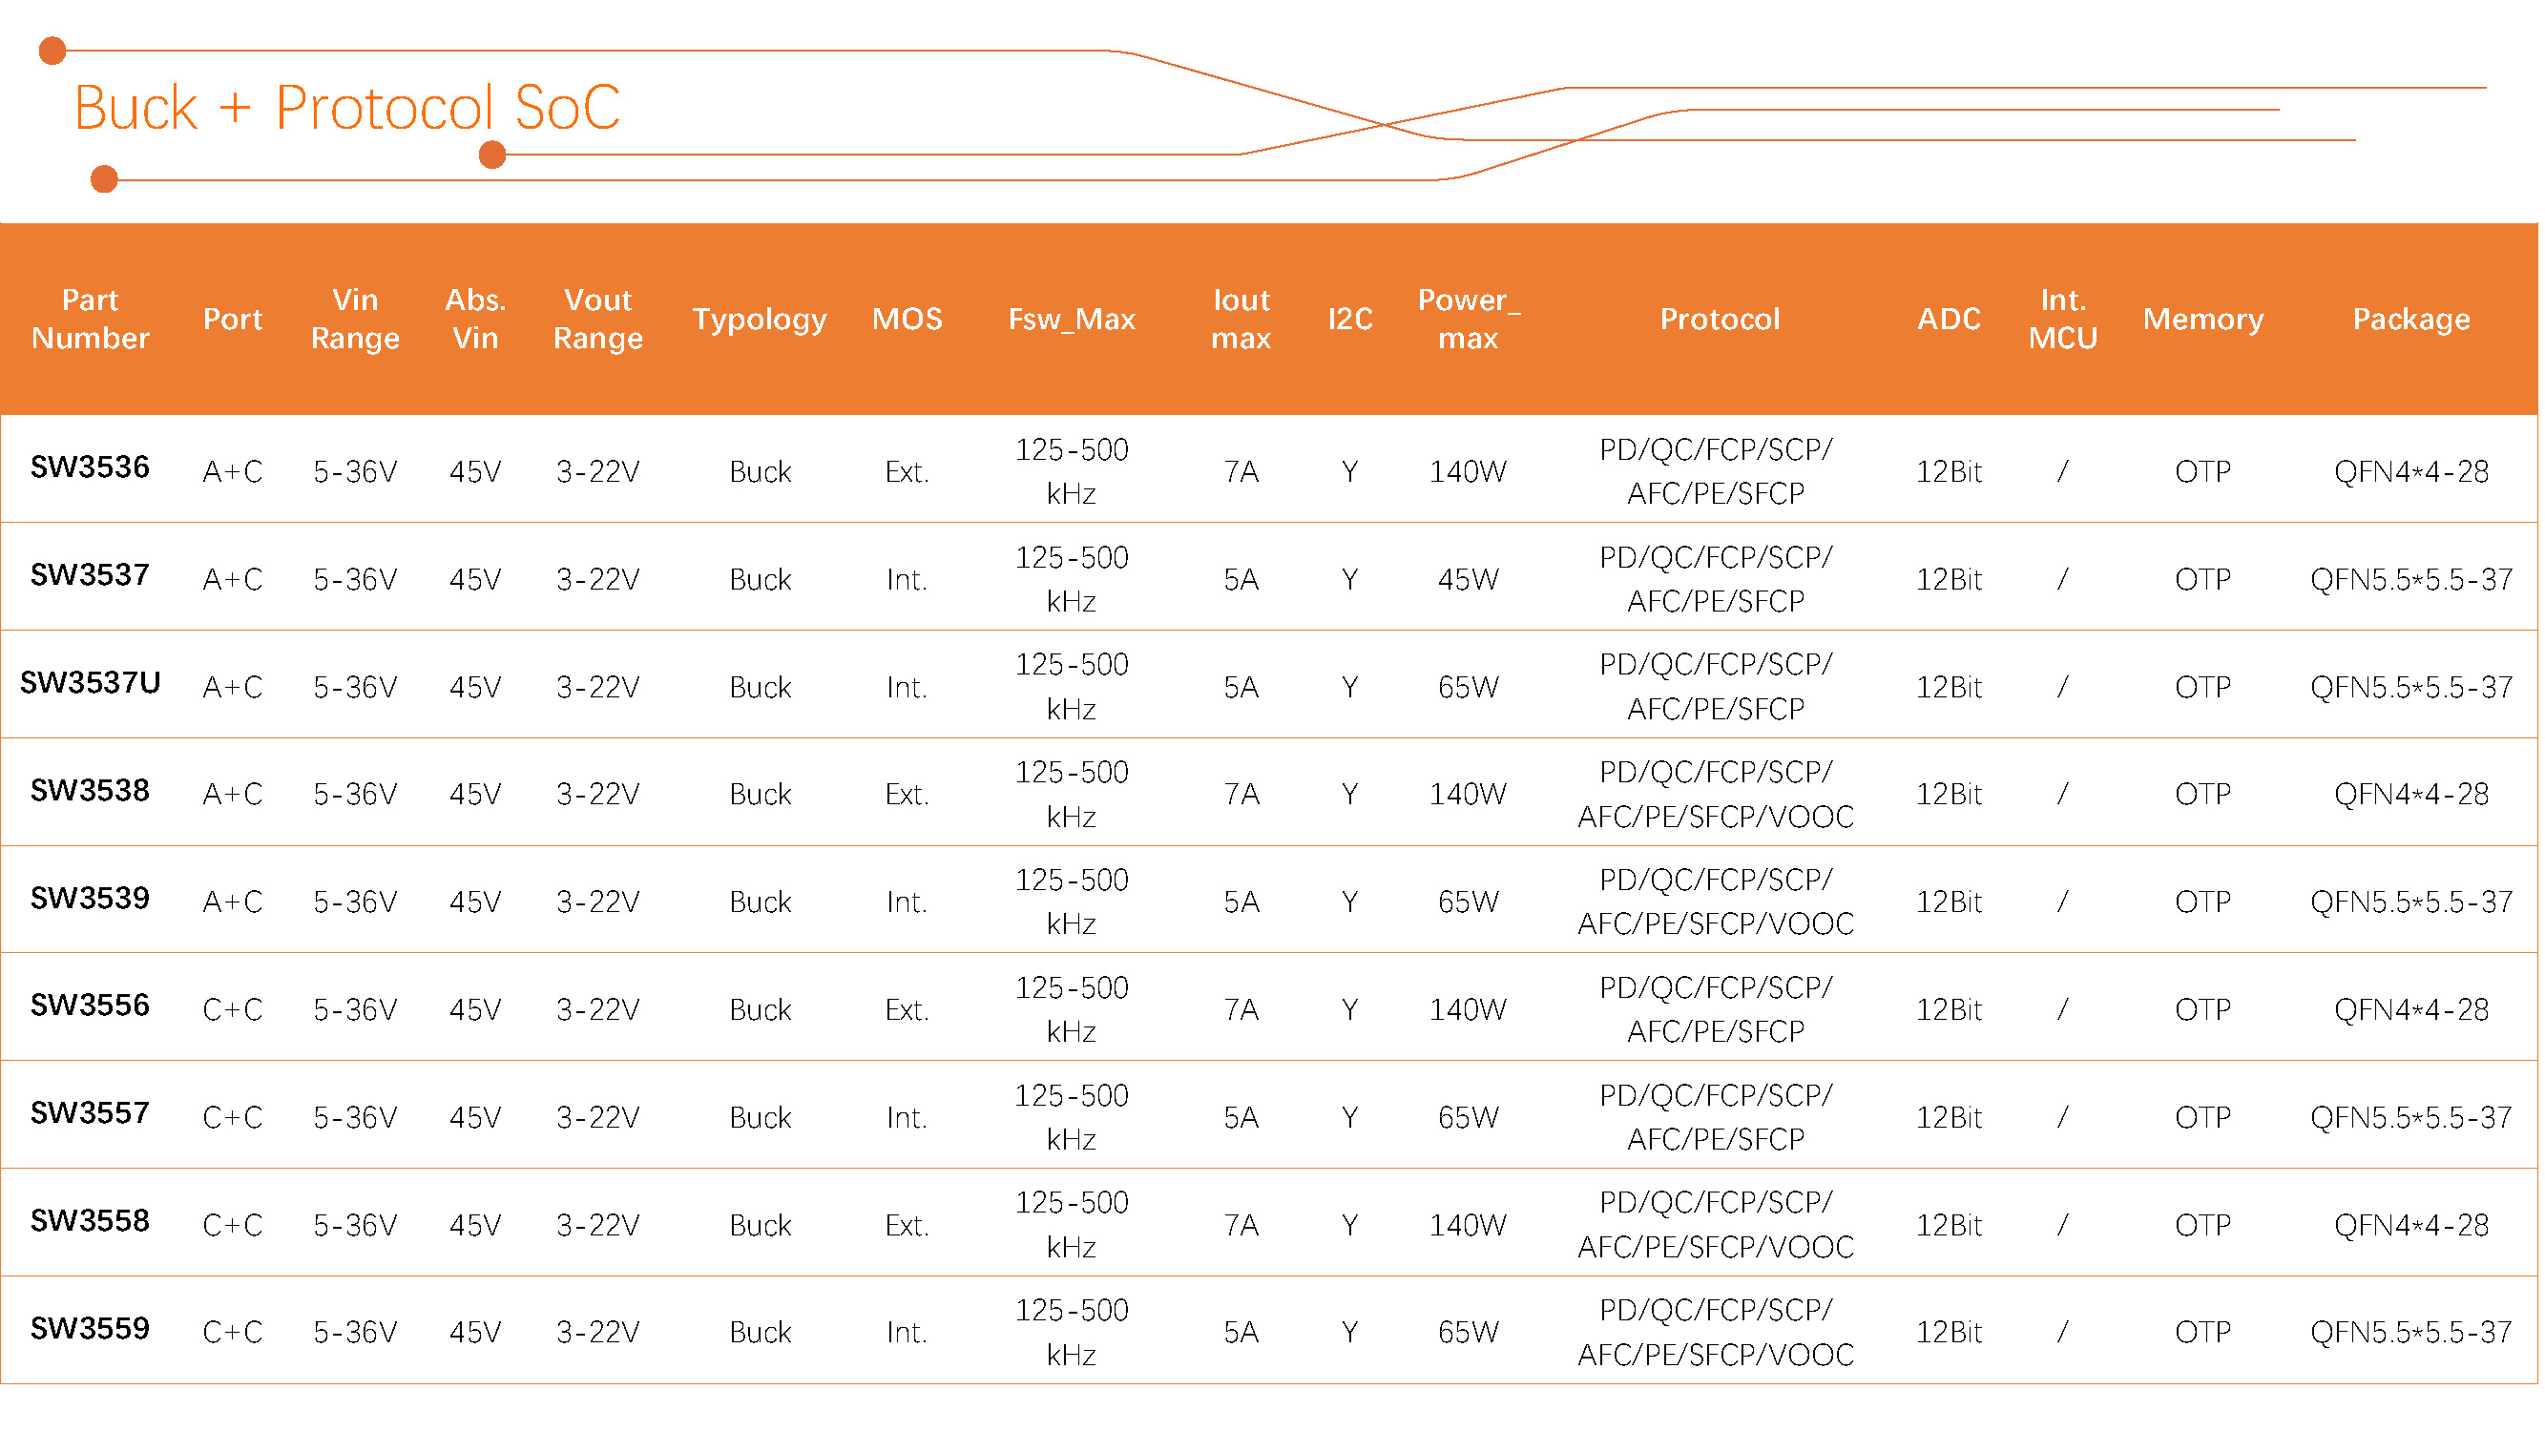
Task: Select the SW3556 part number
Action: 90,1006
